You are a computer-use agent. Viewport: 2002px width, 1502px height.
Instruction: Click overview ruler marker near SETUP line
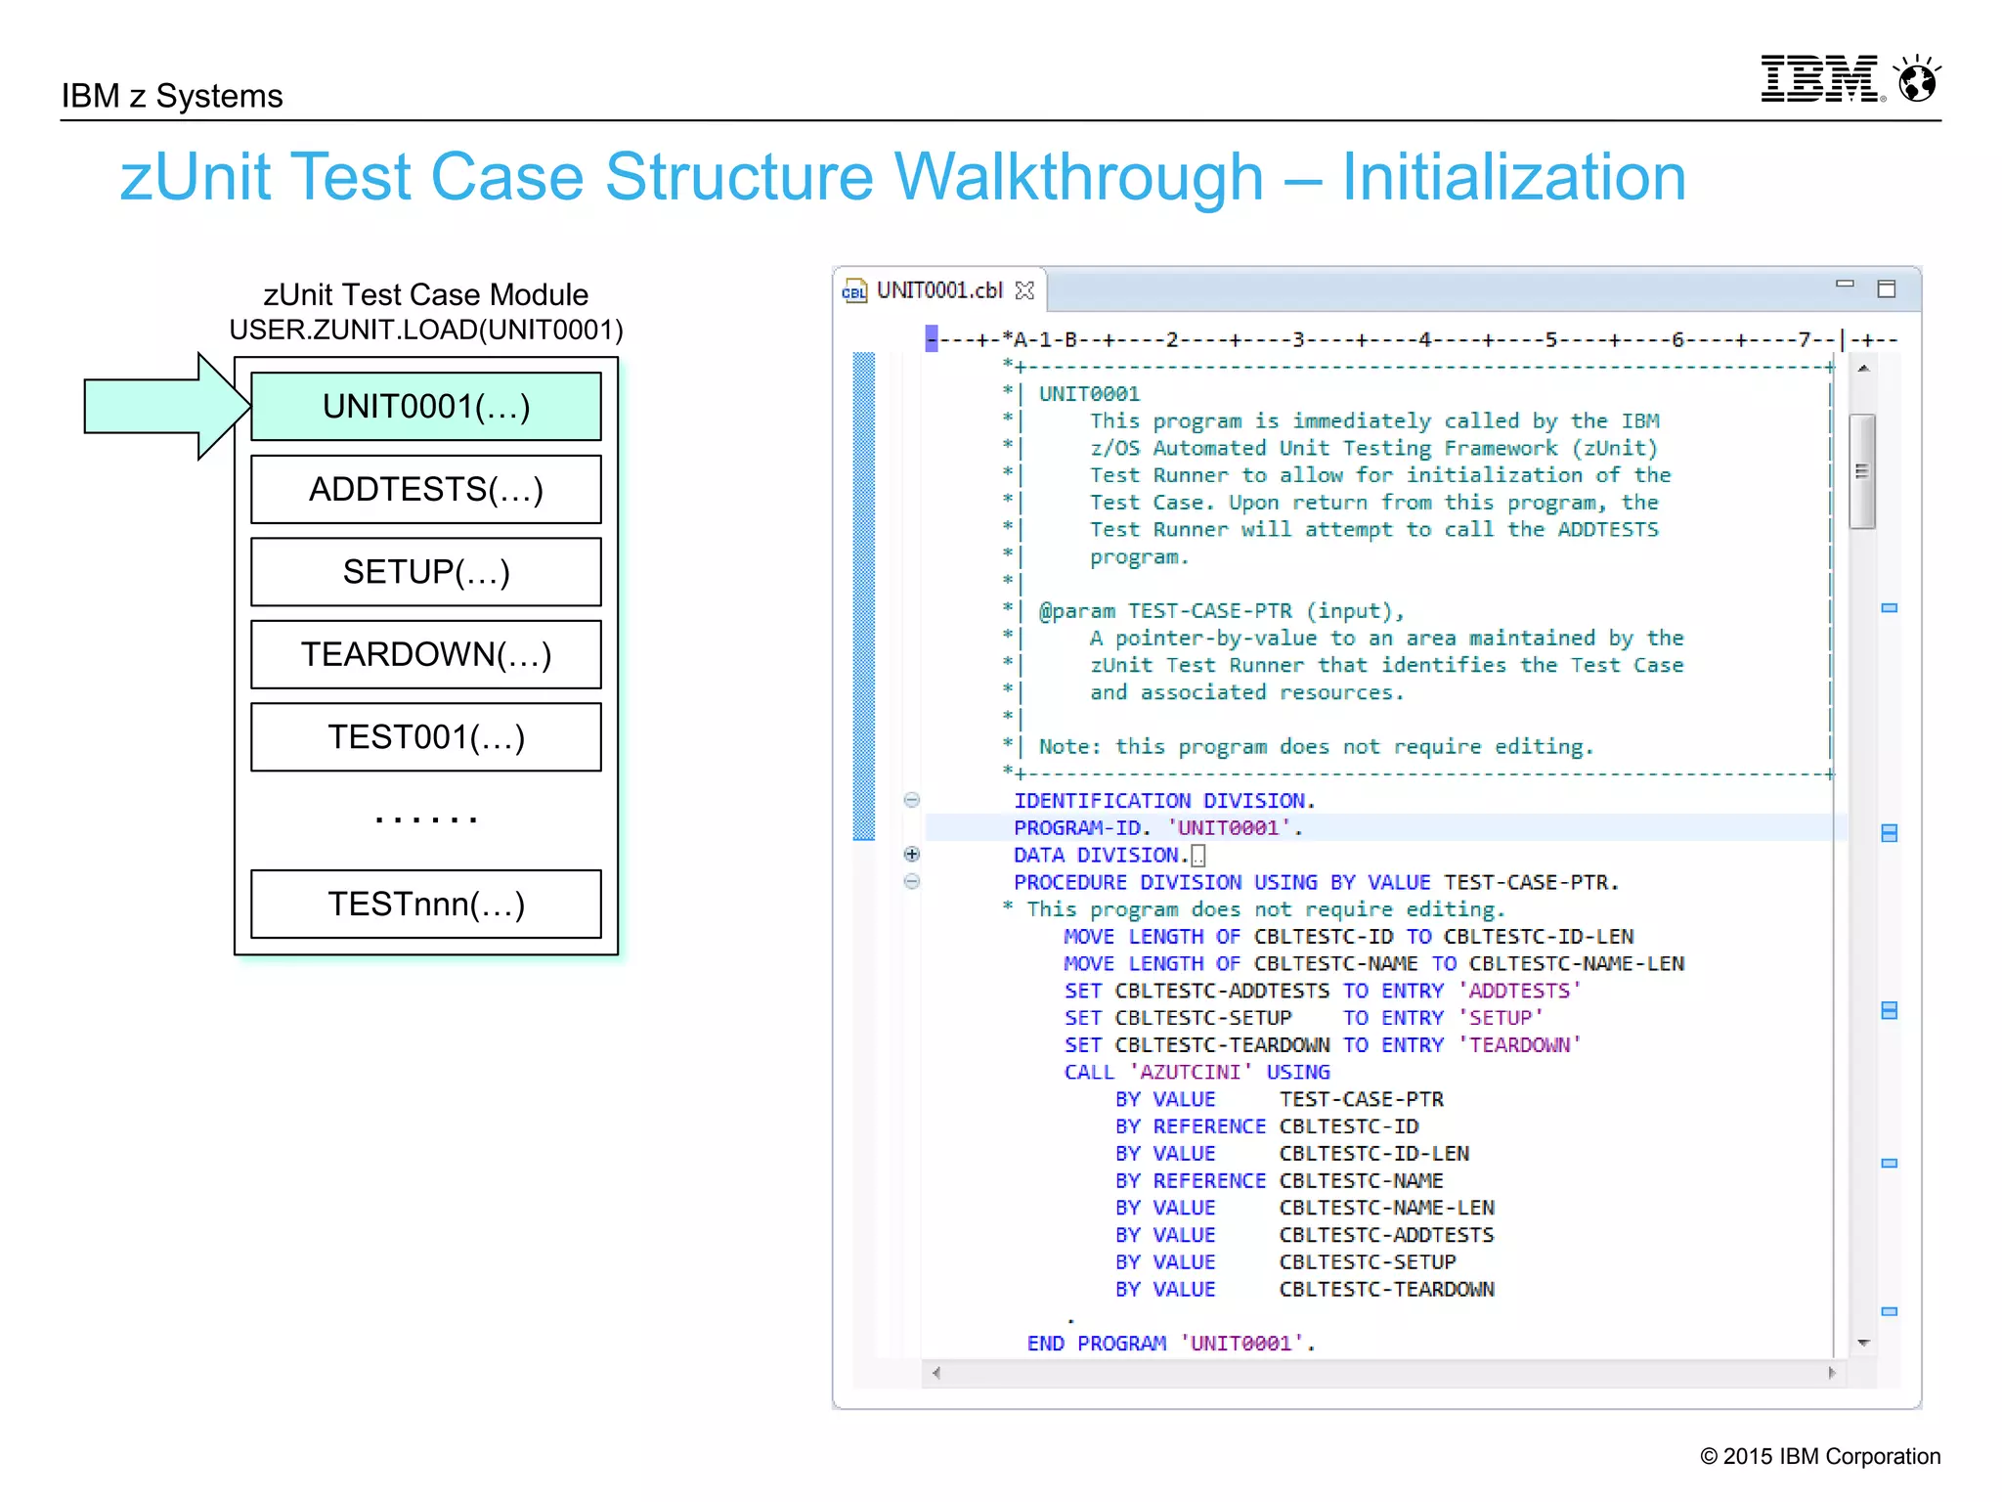(x=1890, y=1010)
